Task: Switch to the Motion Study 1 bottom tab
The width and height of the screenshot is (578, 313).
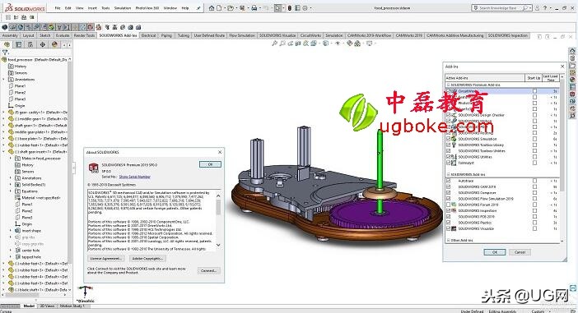Action: 72,306
